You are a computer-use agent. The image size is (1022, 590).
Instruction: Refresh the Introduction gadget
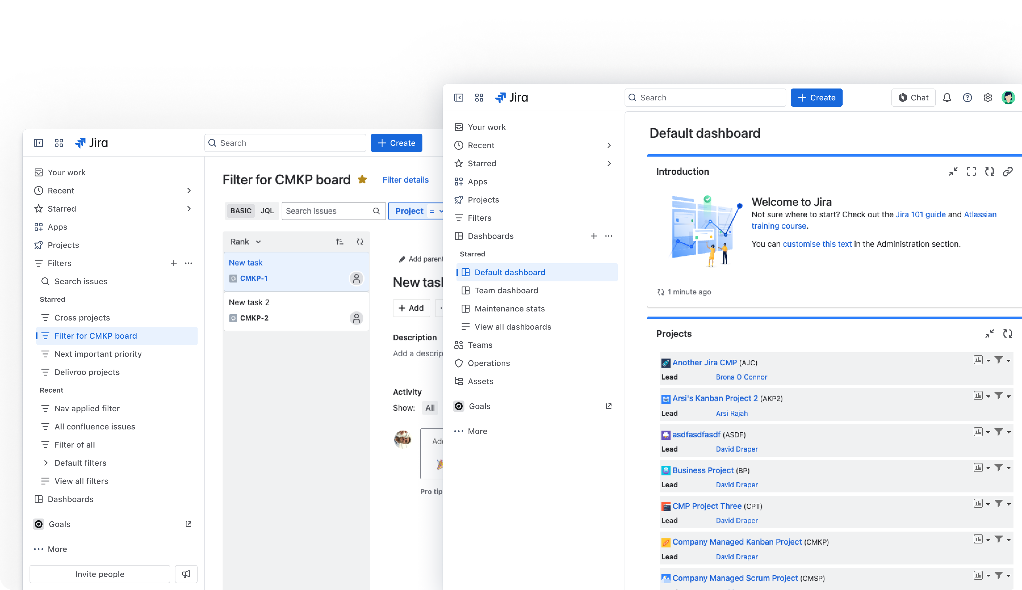click(990, 171)
